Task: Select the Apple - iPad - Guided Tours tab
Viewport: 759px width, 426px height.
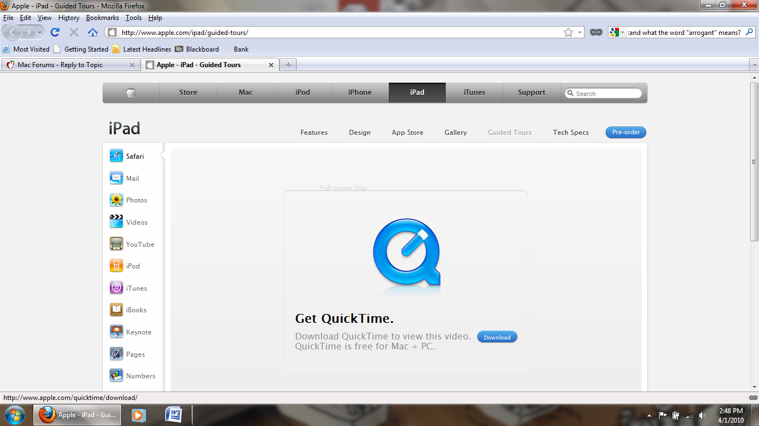Action: (x=210, y=65)
